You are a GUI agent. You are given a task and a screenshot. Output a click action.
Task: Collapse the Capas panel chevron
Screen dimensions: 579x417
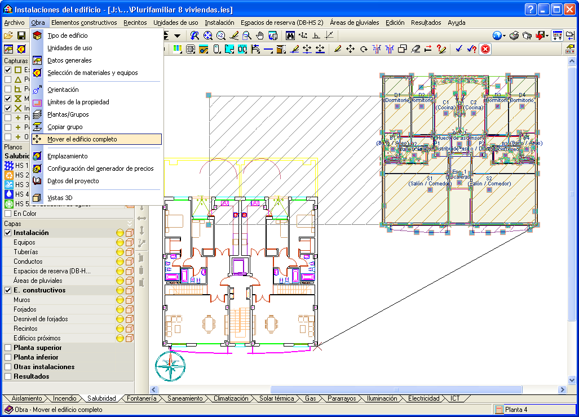129,224
